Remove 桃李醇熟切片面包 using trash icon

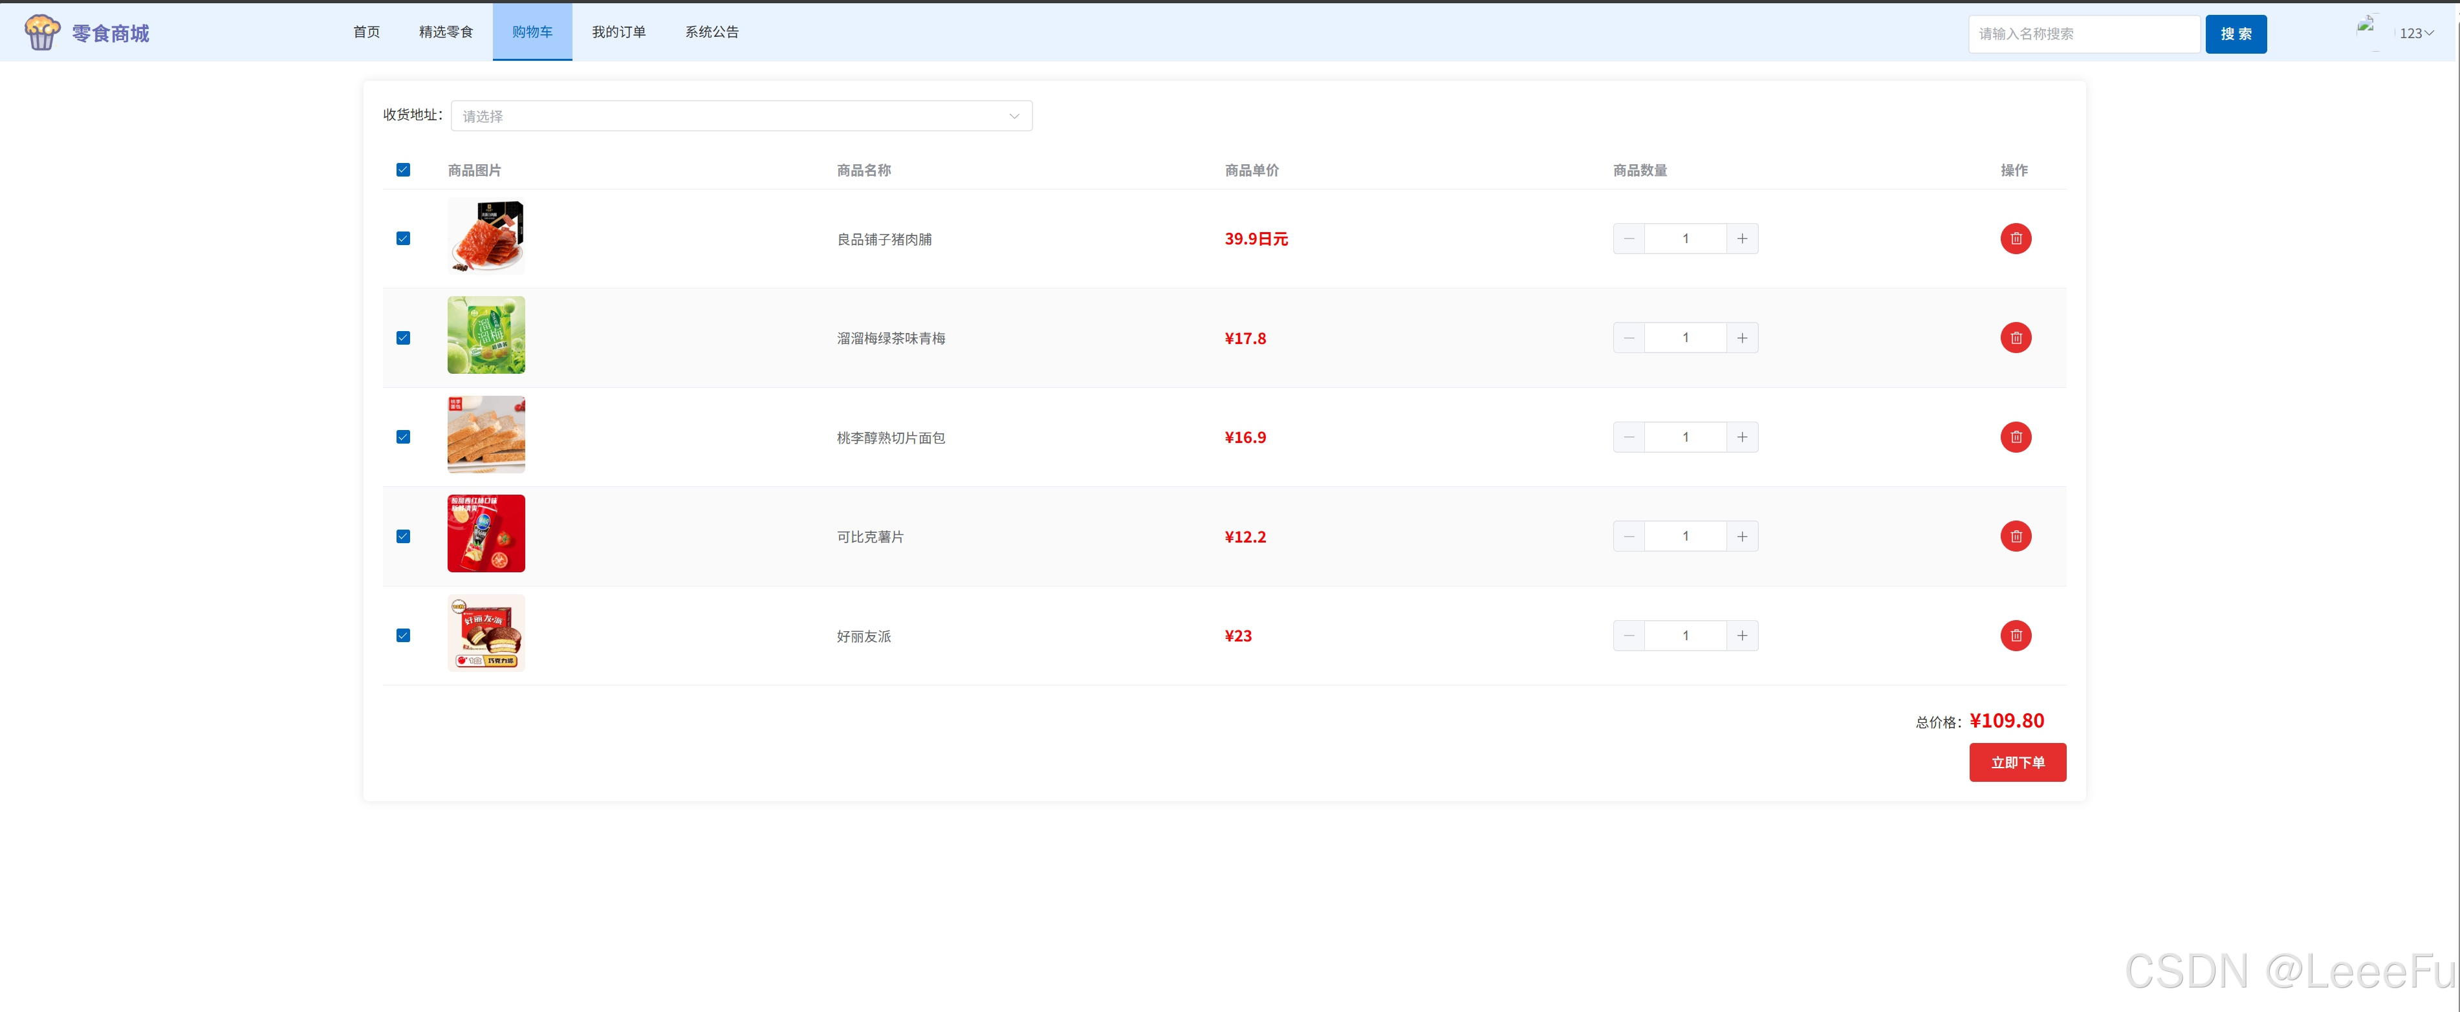pos(2015,437)
